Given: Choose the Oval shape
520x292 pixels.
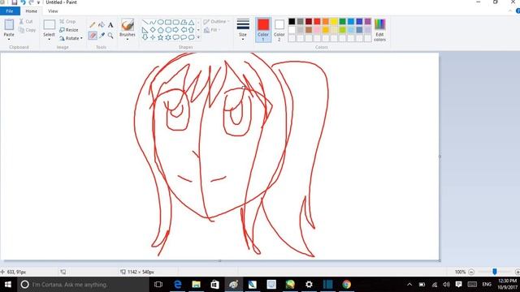Looking at the screenshot, I should (160, 22).
